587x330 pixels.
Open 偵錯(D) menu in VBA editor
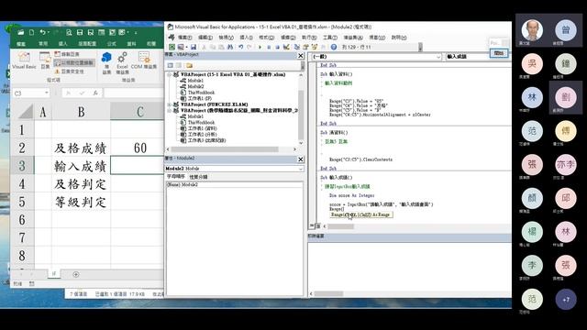(288, 38)
